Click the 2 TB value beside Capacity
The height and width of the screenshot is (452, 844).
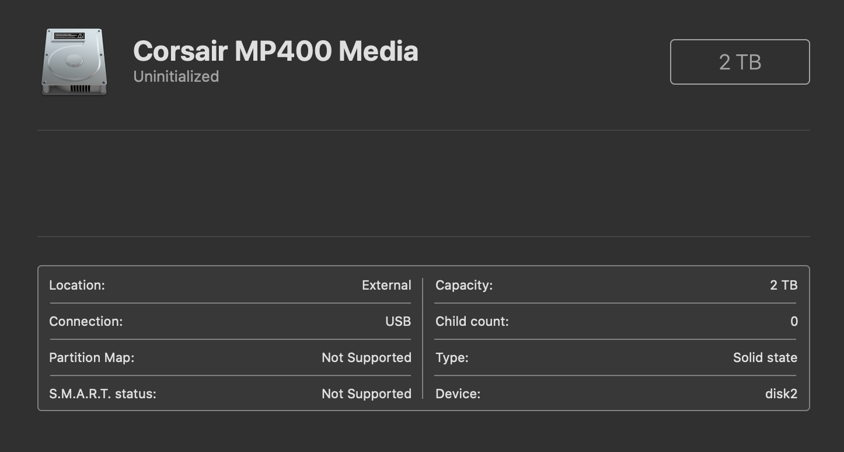(783, 285)
